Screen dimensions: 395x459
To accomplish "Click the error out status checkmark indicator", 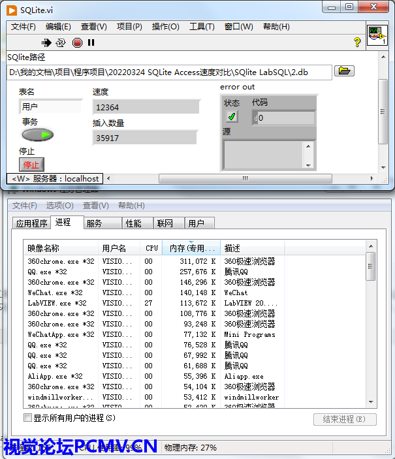I will 232,117.
